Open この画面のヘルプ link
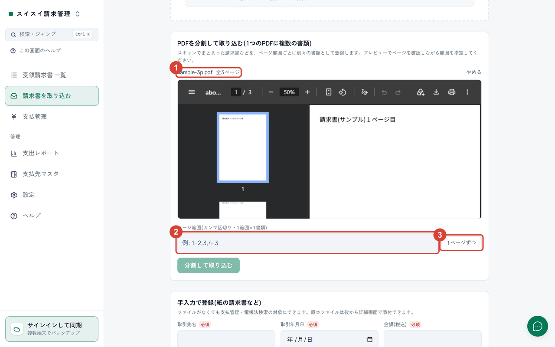The height and width of the screenshot is (347, 555). click(x=36, y=51)
